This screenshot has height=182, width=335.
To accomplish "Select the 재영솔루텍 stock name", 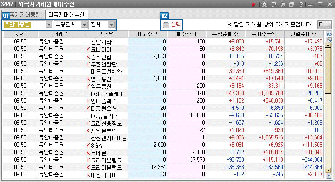I will click(x=103, y=131).
